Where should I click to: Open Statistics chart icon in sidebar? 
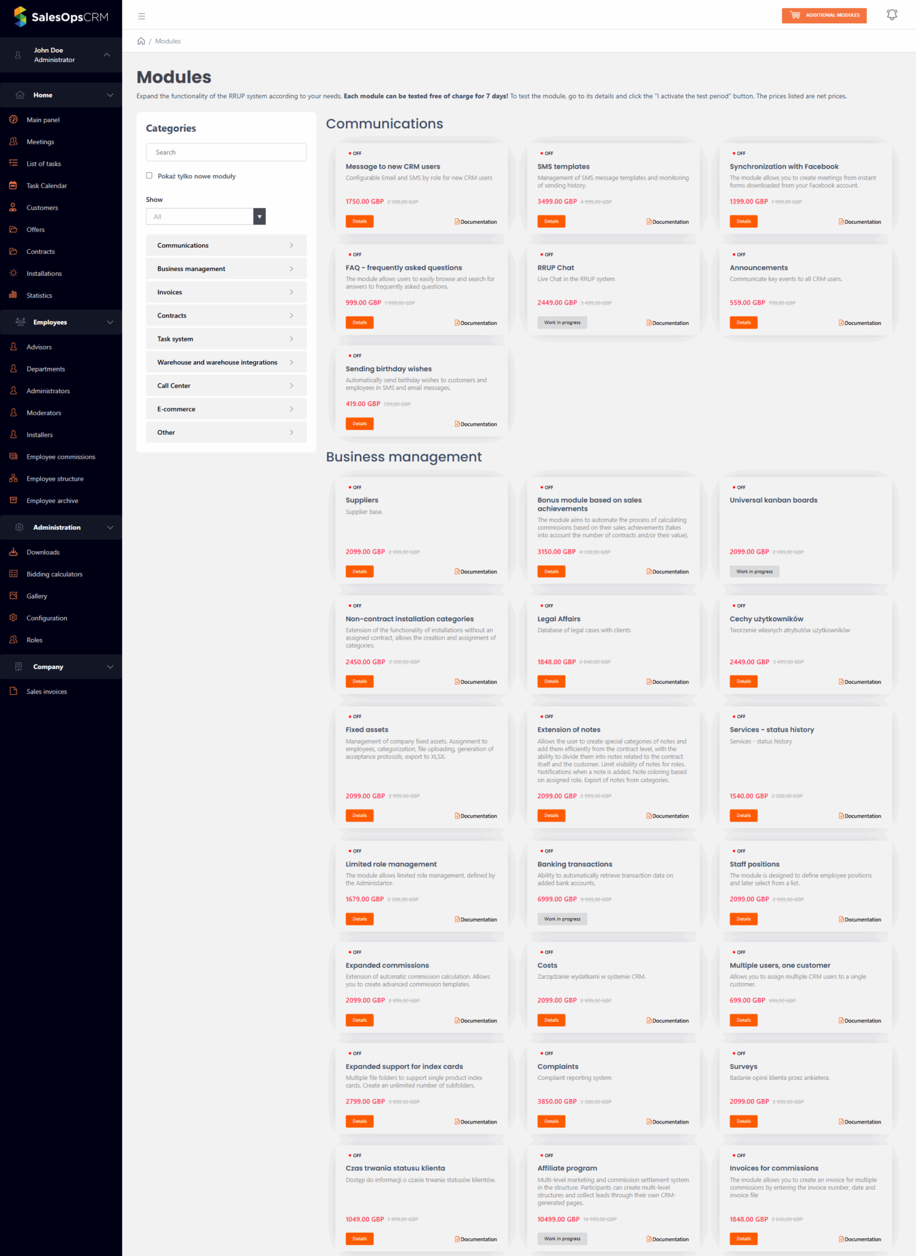[13, 295]
